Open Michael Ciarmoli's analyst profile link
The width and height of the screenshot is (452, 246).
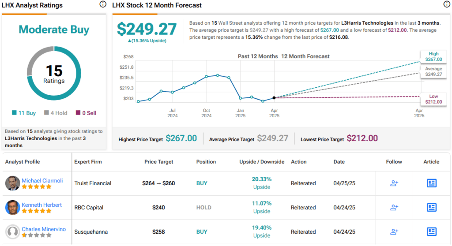point(42,181)
